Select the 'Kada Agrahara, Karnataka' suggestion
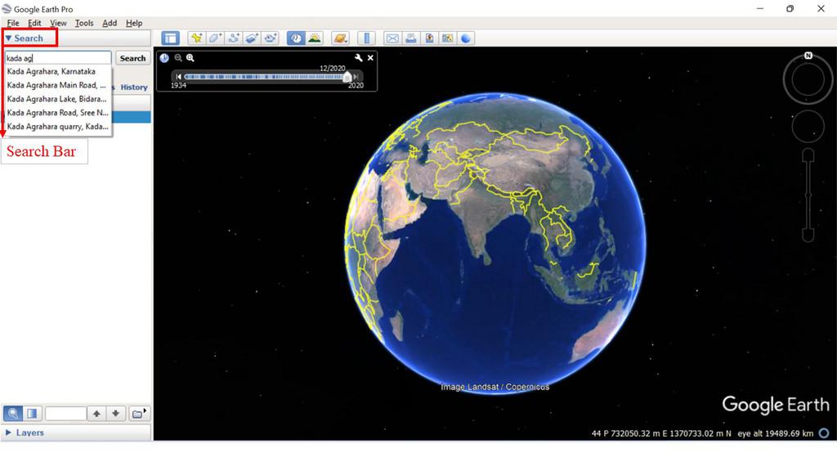 point(51,72)
